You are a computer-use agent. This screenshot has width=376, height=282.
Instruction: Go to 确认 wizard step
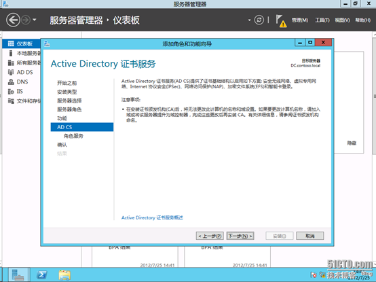(x=62, y=145)
